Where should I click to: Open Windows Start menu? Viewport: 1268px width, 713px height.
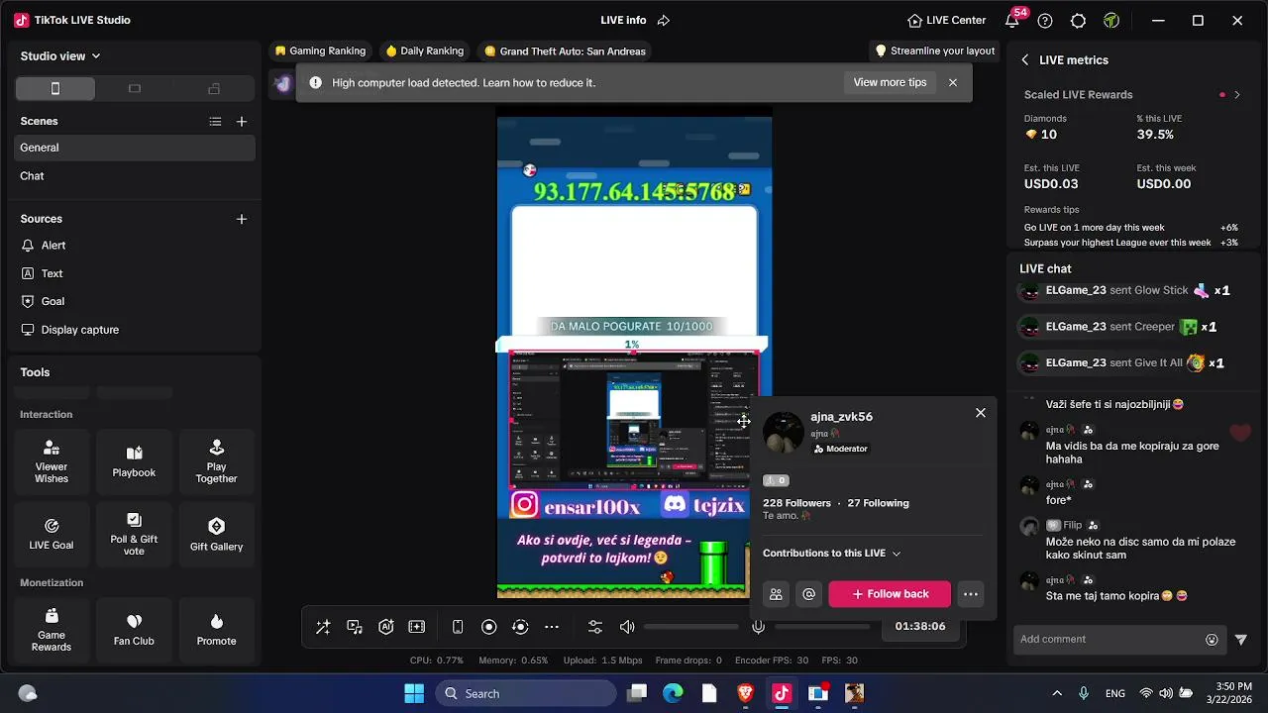[x=414, y=693]
